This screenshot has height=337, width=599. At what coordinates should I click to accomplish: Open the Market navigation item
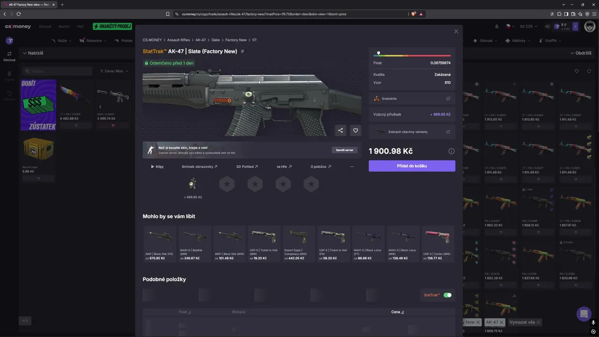pos(64,27)
